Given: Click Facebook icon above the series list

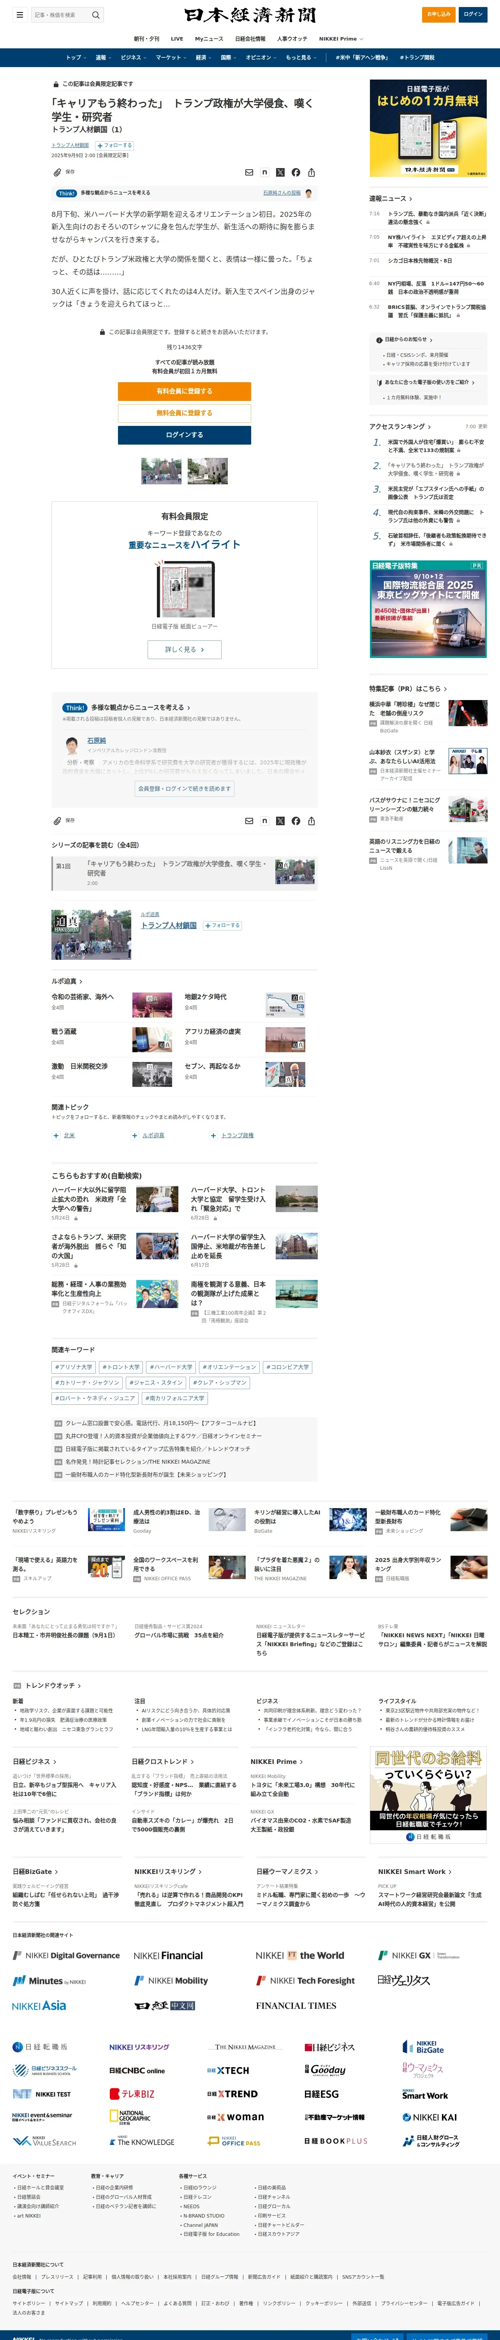Looking at the screenshot, I should coord(296,821).
